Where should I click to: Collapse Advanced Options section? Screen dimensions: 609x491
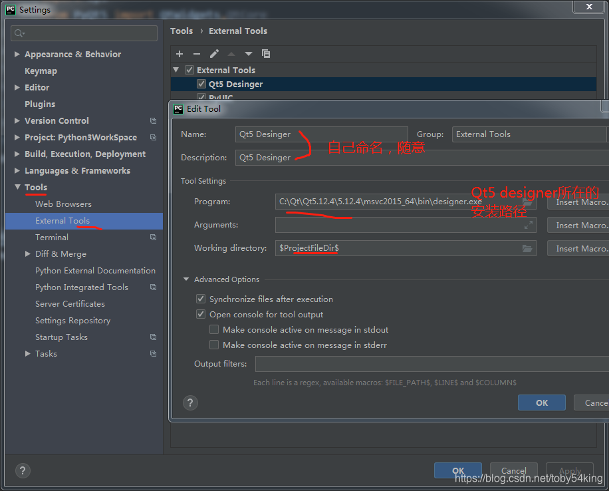tap(186, 279)
